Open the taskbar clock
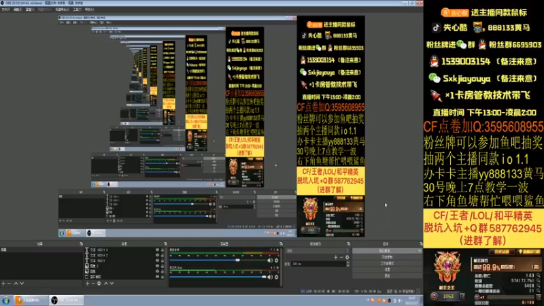 click(411, 301)
